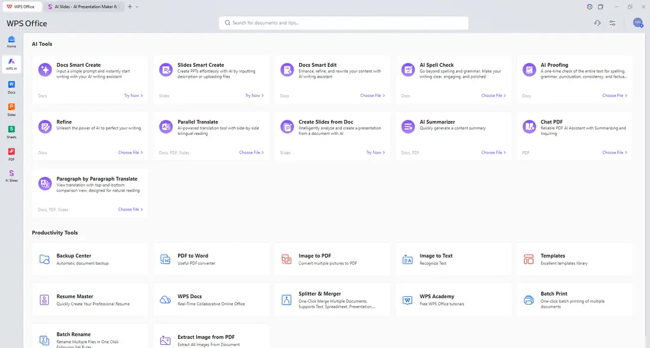The height and width of the screenshot is (348, 650).
Task: Click the Image to PDF icon
Action: point(286,259)
